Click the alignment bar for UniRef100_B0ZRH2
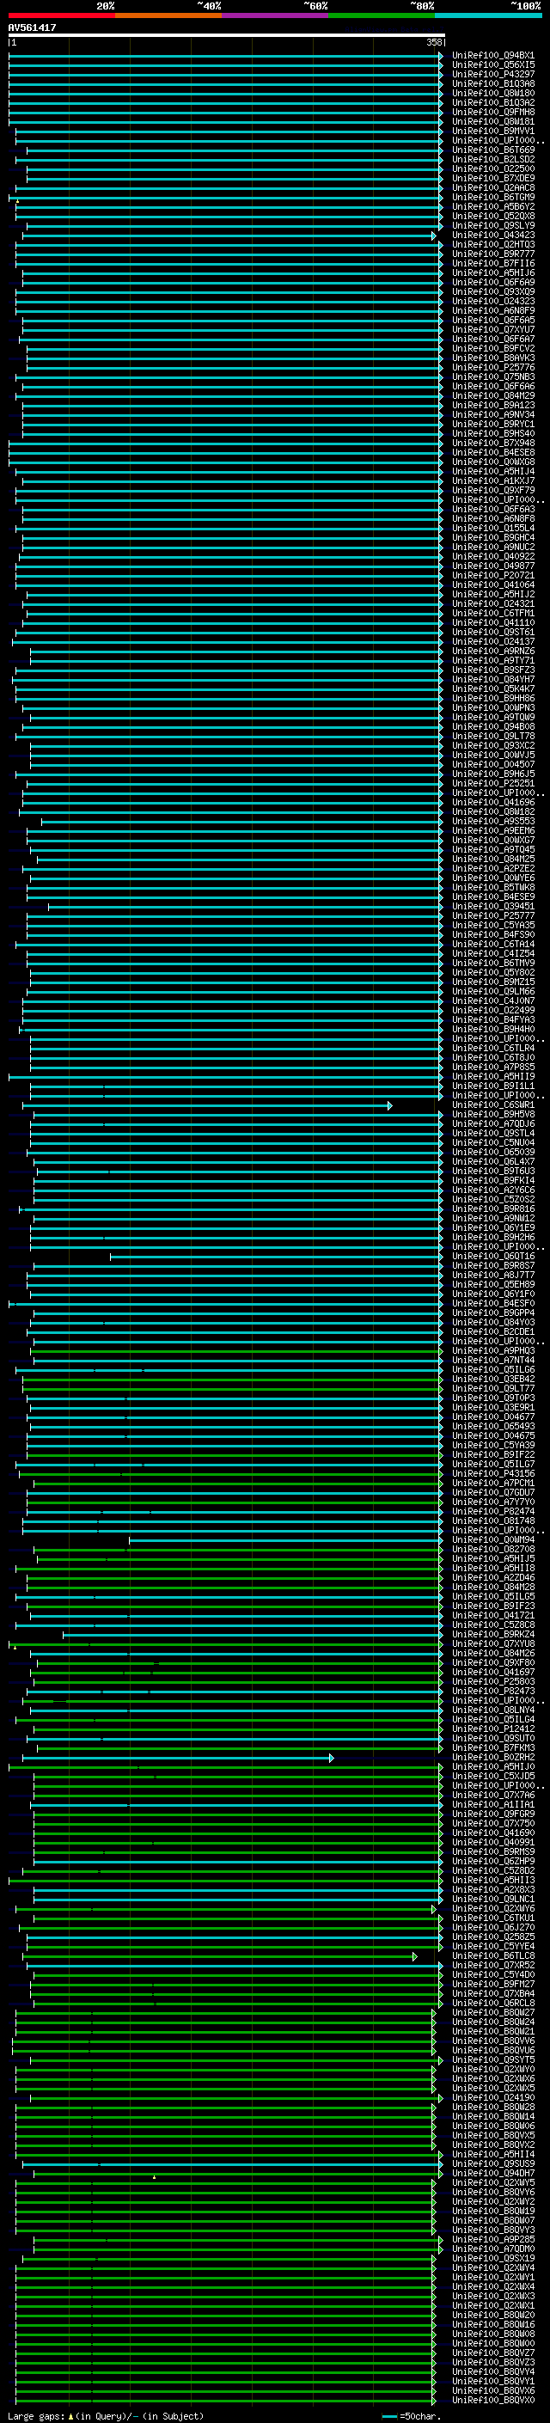Viewport: 550px width, 2423px height. [x=178, y=1757]
